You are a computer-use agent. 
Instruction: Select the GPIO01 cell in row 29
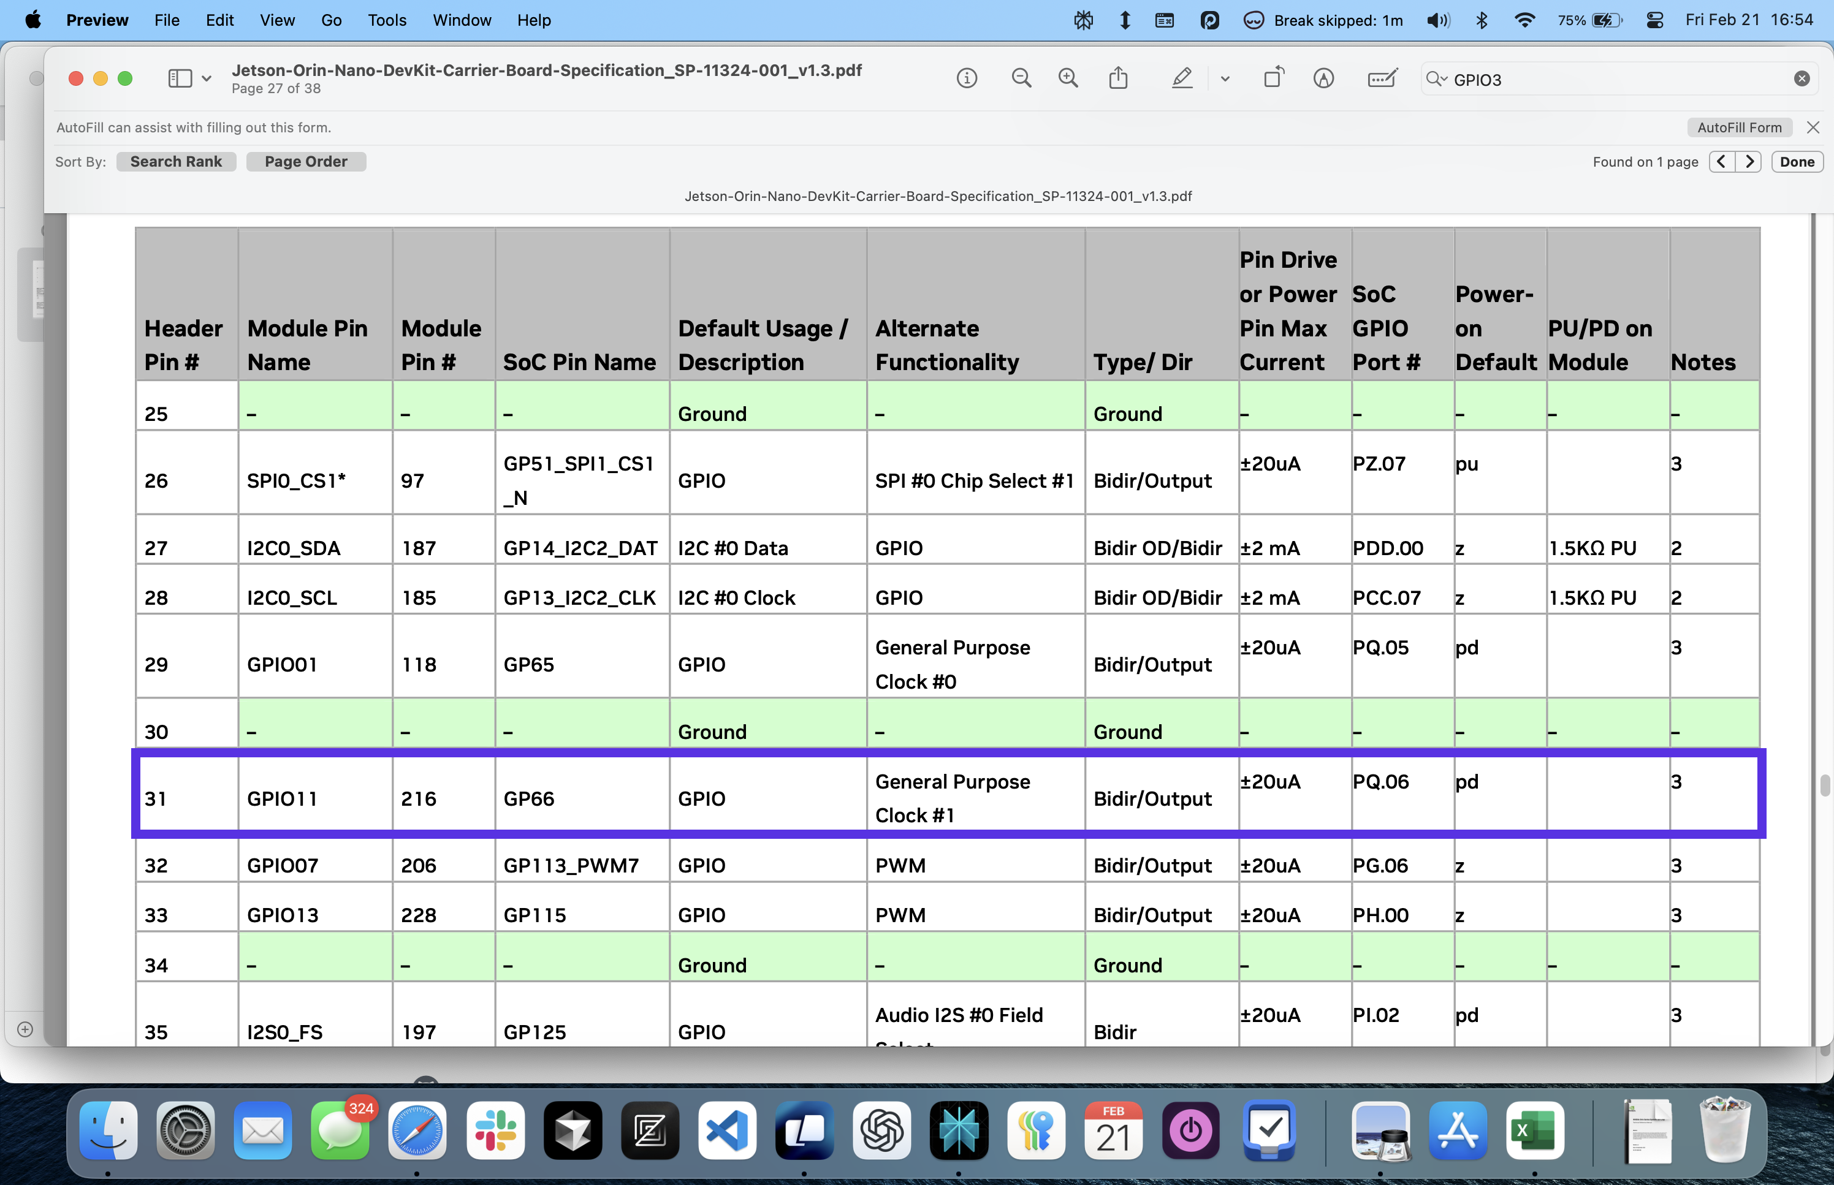click(x=316, y=656)
